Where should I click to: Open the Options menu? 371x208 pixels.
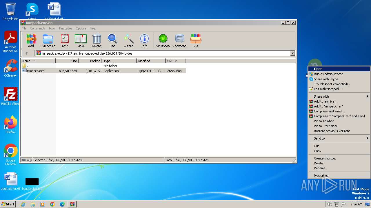81,28
